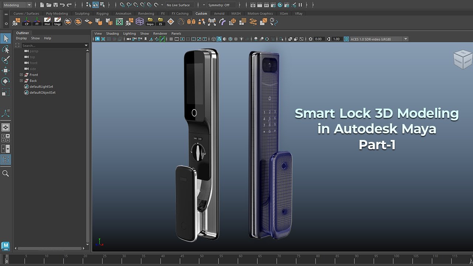This screenshot has width=473, height=266.
Task: Open Render View clapperboard icon
Action: pos(253,5)
